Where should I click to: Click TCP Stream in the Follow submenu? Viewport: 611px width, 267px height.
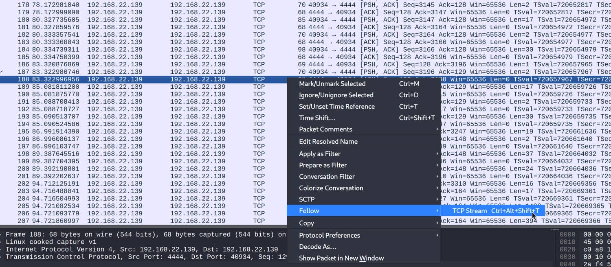click(469, 211)
